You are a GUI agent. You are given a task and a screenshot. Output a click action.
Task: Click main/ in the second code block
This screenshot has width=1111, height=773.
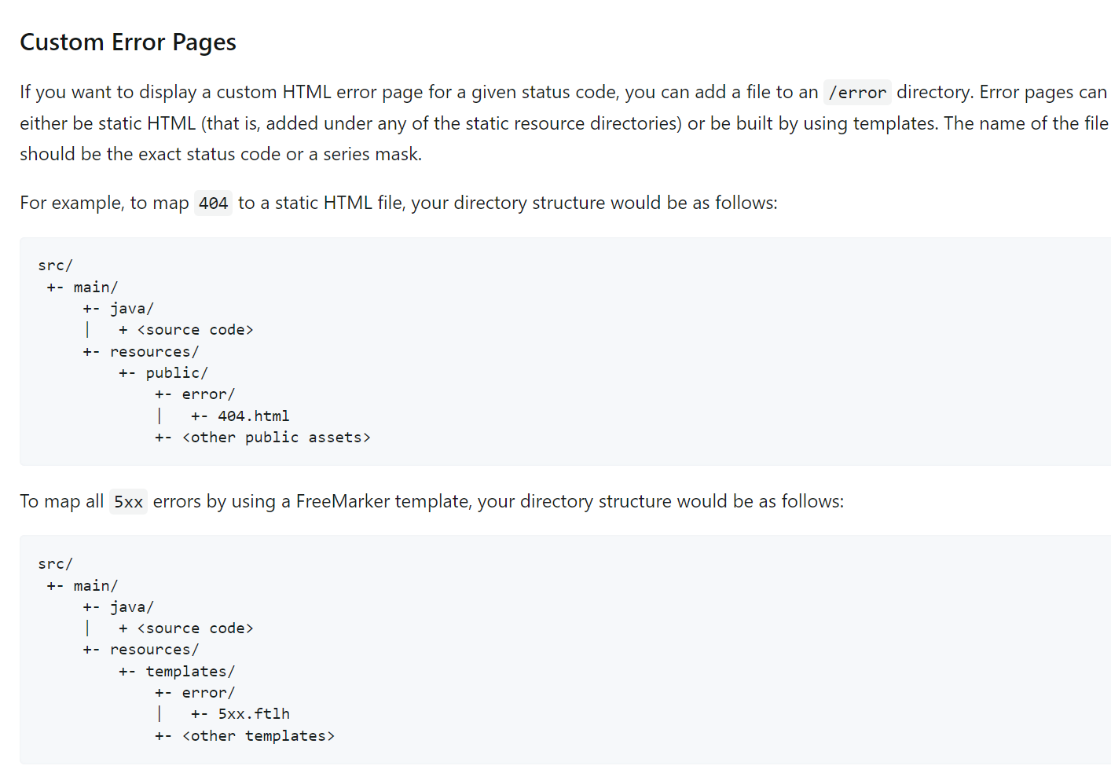(x=96, y=586)
